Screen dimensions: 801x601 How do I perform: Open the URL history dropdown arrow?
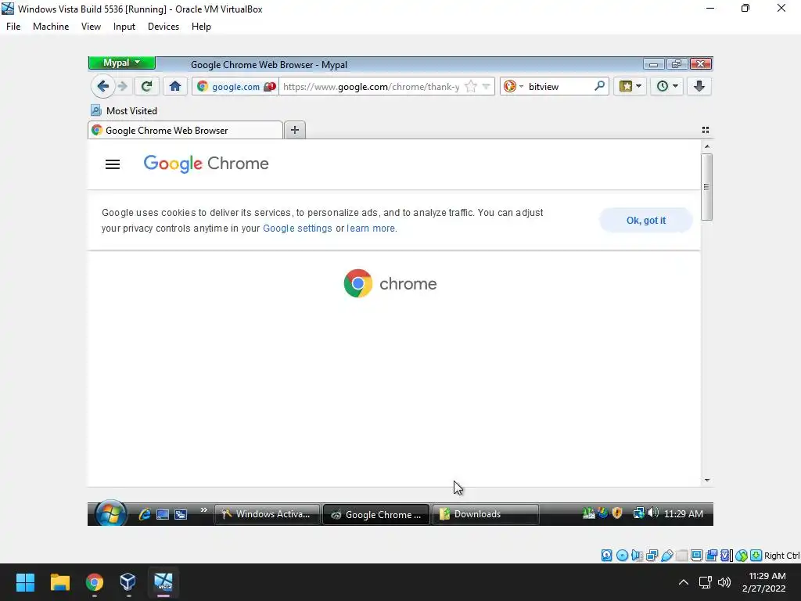point(487,86)
